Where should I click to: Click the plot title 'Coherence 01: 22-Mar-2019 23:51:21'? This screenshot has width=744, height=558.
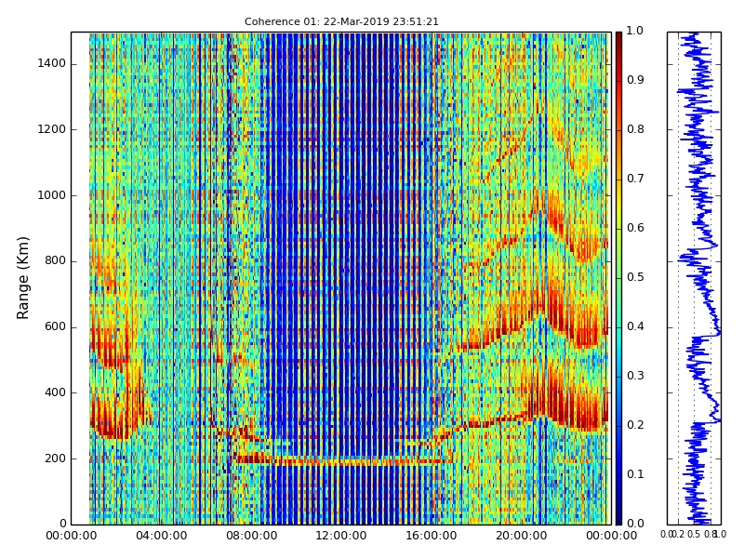click(x=341, y=21)
